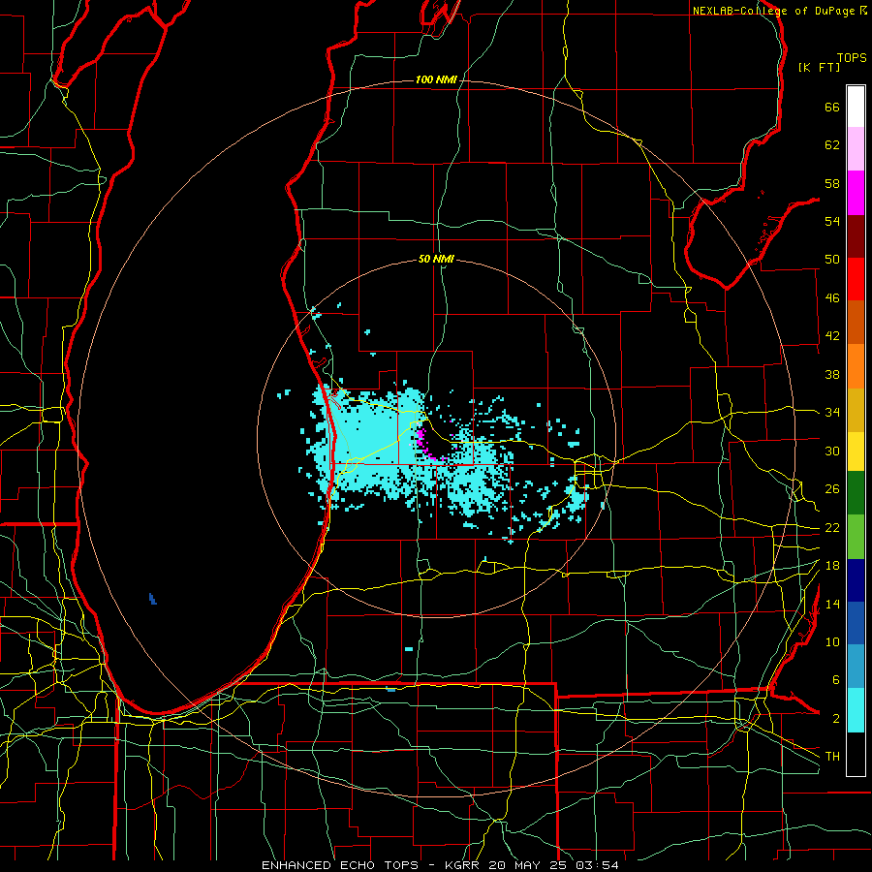Click the black TH threshold swatch
Image resolution: width=872 pixels, height=872 pixels.
point(856,754)
